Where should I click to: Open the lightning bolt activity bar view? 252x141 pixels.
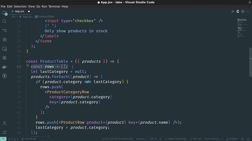[x=4, y=76]
